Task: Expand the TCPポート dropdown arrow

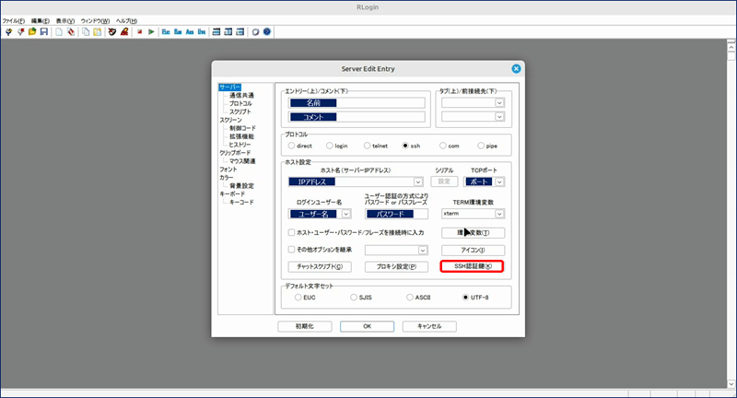Action: (499, 181)
